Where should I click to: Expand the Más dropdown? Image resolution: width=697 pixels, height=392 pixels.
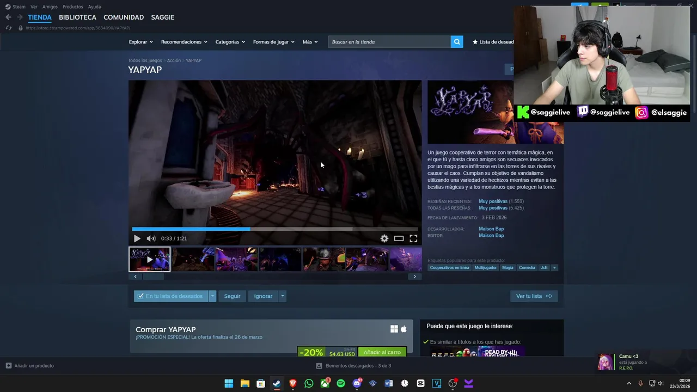pos(310,42)
